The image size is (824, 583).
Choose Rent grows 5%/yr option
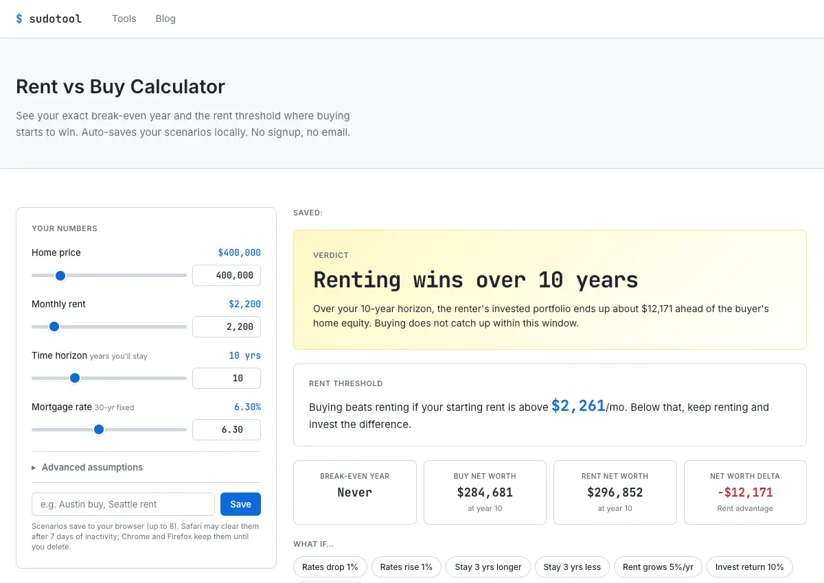[658, 567]
